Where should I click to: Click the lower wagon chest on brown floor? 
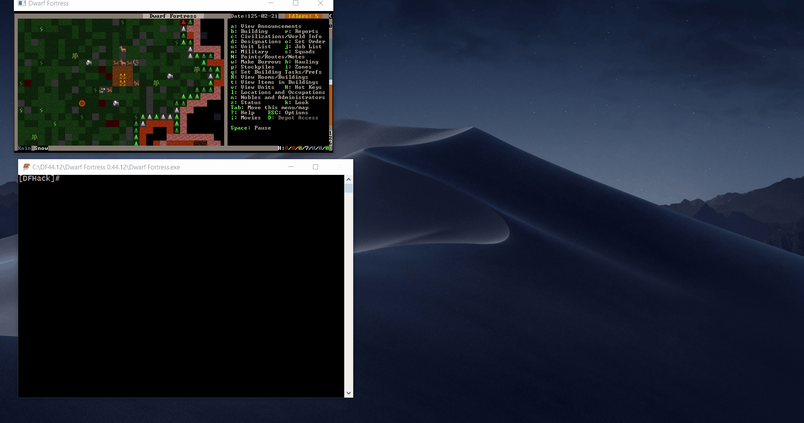click(x=123, y=83)
